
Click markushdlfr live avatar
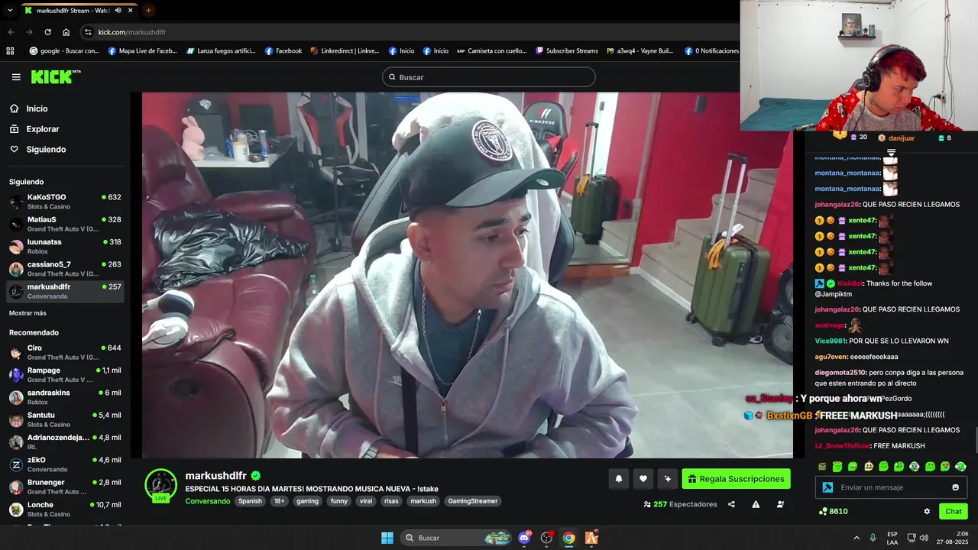pyautogui.click(x=160, y=486)
